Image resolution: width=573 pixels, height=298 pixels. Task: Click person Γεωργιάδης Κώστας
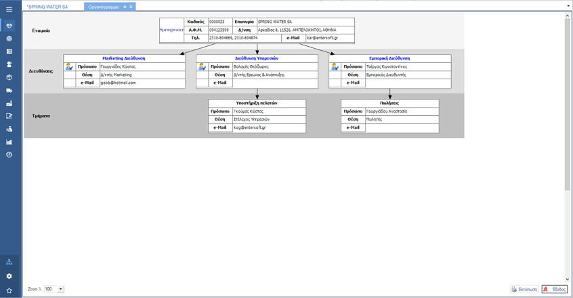point(118,67)
